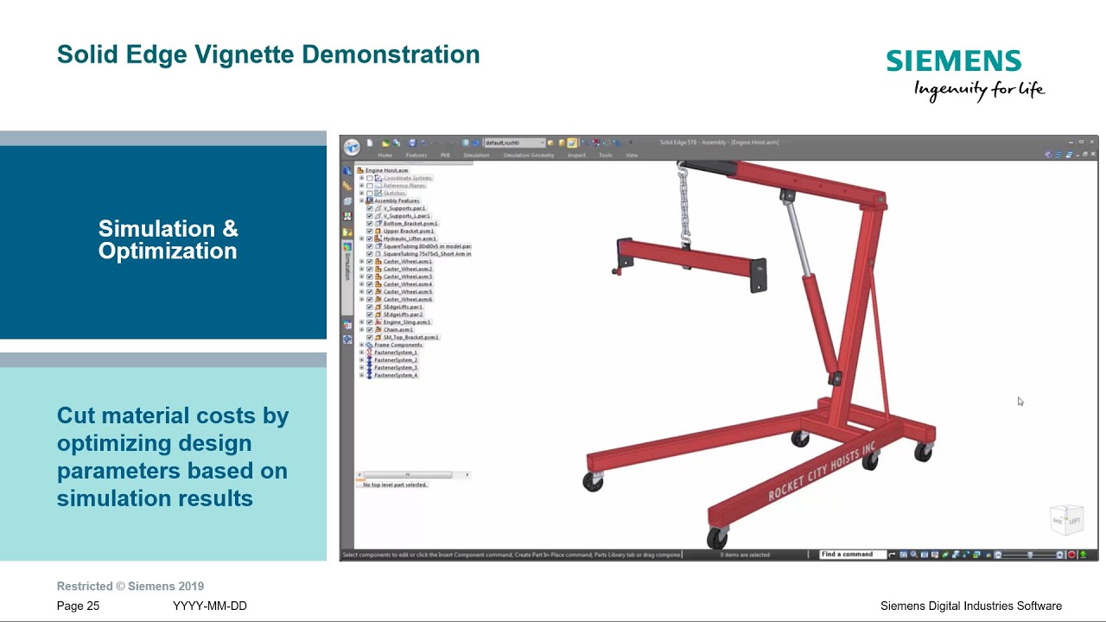Switch to the PMI ribbon tab
This screenshot has width=1106, height=622.
click(x=446, y=155)
